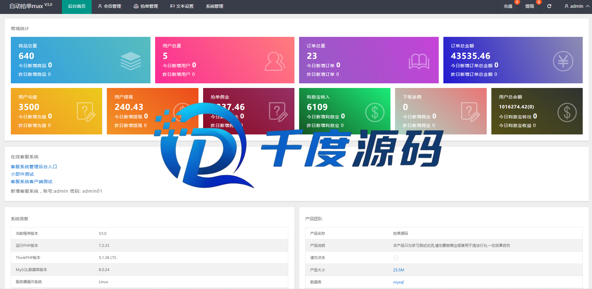Click the 用户充值 value 3500
Viewport: 592px width, 289px height.
click(29, 107)
